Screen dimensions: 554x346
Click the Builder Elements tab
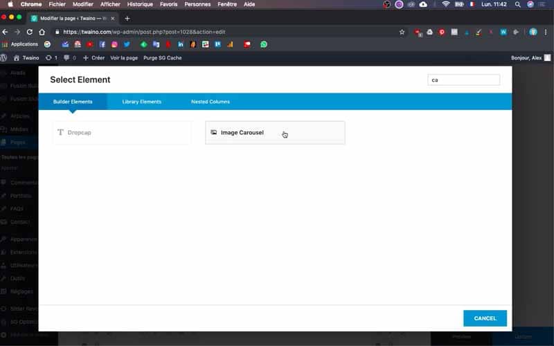coord(73,102)
